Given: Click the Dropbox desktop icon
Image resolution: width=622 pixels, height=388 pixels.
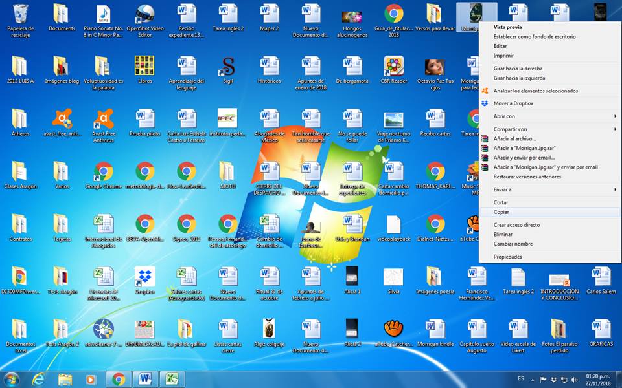Looking at the screenshot, I should pyautogui.click(x=144, y=277).
